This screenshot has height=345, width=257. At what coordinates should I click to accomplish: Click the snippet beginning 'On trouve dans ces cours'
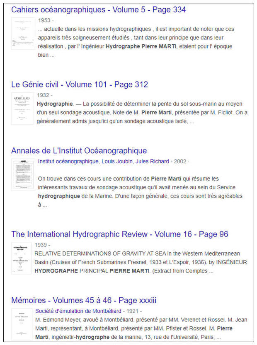[140, 191]
